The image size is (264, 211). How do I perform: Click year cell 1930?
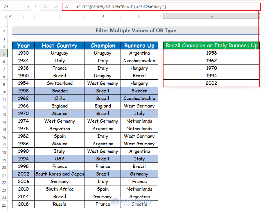click(23, 53)
